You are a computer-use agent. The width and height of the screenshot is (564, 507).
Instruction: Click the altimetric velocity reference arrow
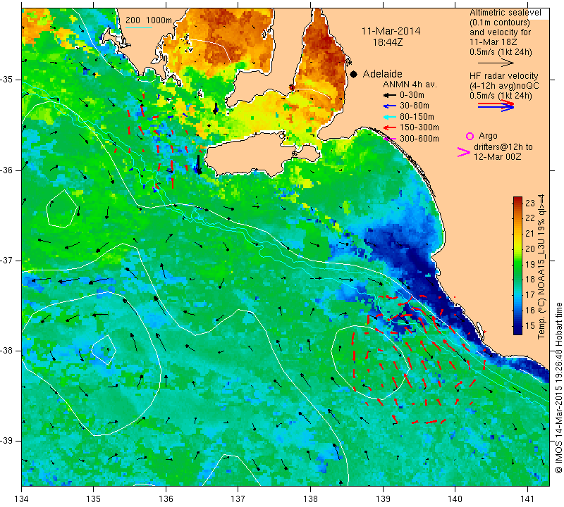pos(496,63)
